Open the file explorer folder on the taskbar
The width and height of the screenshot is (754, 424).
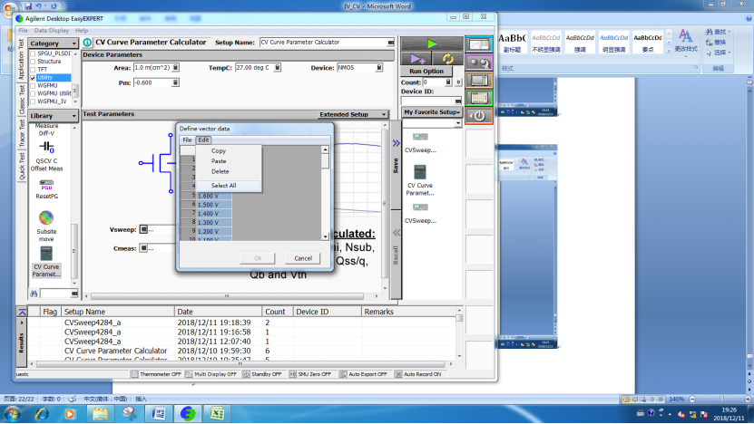pos(100,413)
